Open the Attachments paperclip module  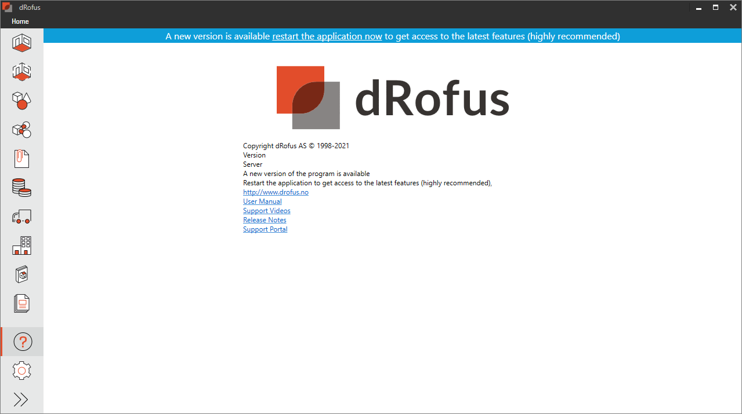tap(21, 159)
